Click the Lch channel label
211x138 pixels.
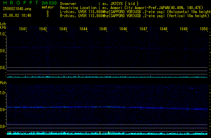(x=3, y=24)
